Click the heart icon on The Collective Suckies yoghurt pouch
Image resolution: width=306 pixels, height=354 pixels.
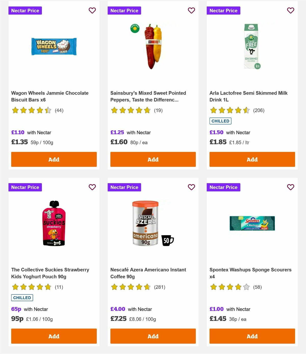[92, 187]
